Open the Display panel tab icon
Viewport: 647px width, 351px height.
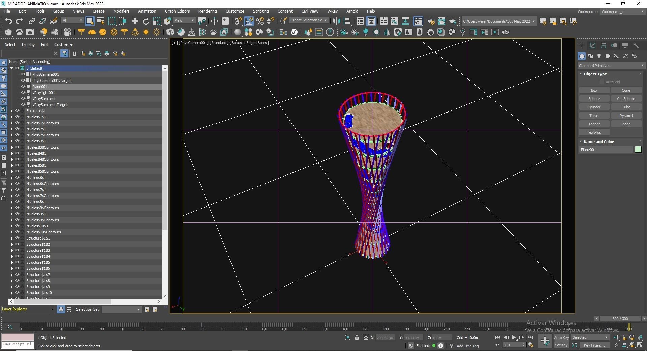click(625, 45)
